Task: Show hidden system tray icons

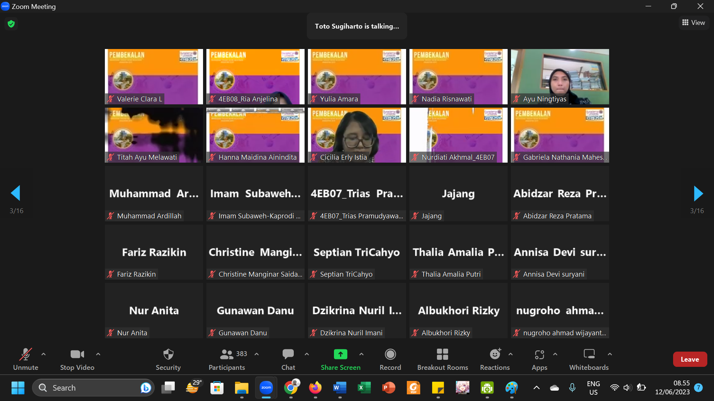Action: tap(537, 388)
